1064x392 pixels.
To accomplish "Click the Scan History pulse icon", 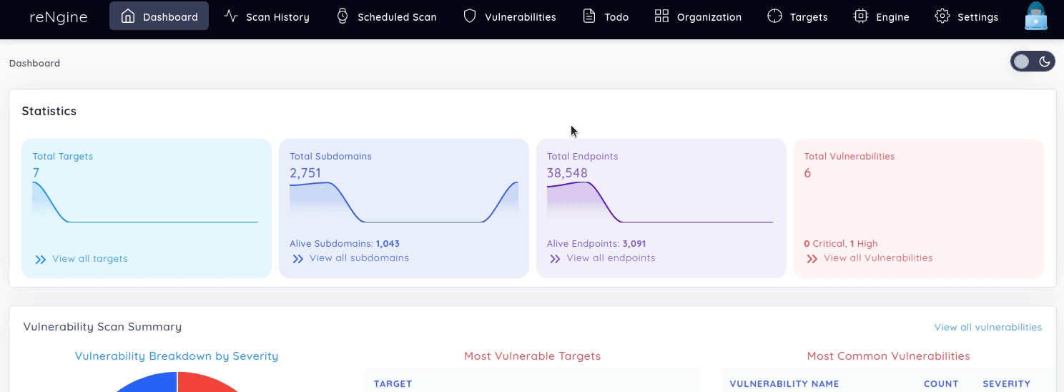I will (231, 16).
